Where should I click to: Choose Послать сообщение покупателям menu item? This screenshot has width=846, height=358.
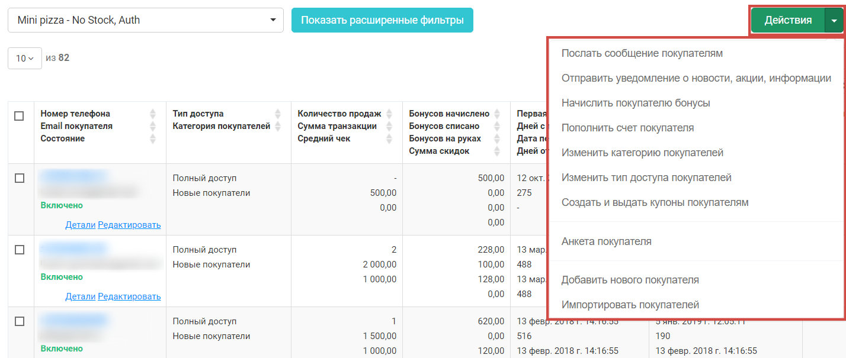pyautogui.click(x=642, y=53)
